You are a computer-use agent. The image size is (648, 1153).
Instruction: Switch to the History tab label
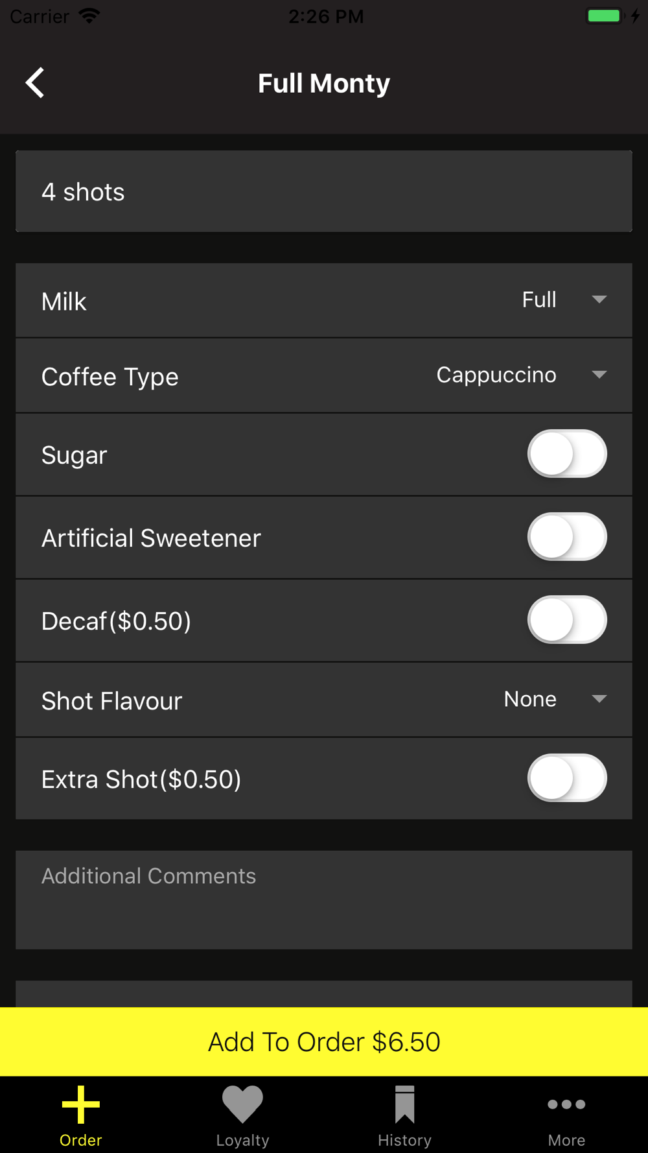point(405,1140)
